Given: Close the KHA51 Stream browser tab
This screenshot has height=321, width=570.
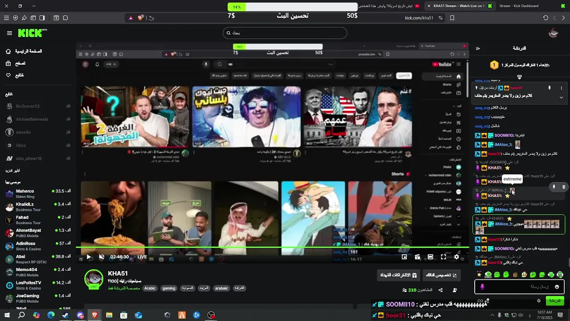Looking at the screenshot, I should [428, 6].
